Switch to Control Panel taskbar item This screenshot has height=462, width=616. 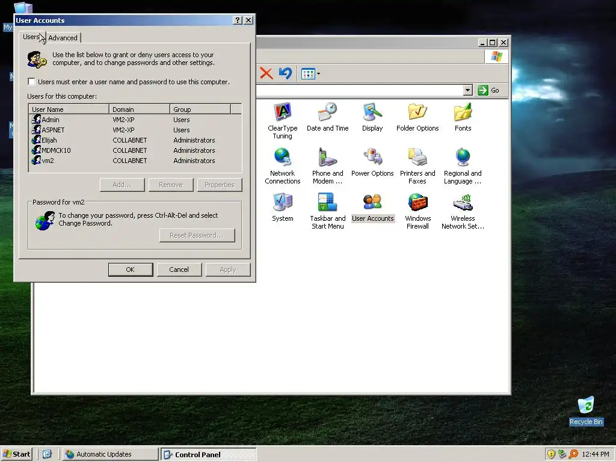[x=209, y=454]
